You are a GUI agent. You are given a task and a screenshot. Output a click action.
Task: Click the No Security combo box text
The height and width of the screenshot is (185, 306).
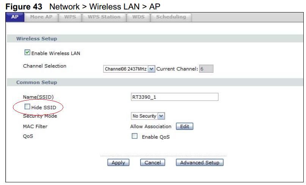tap(144, 116)
